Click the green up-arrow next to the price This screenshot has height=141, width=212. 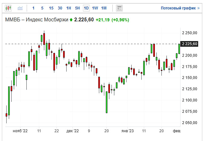coord(71,20)
